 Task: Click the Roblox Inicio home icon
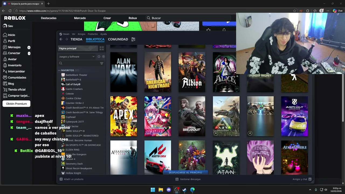click(x=5, y=35)
